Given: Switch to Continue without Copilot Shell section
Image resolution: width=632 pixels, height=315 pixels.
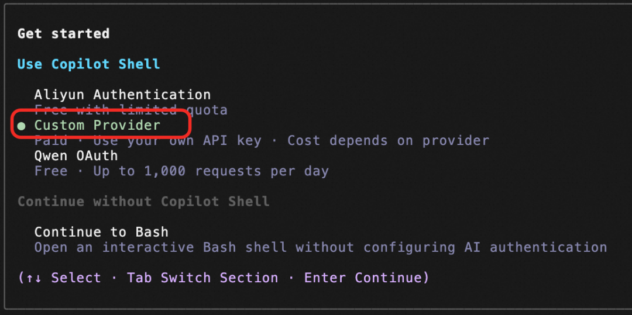Looking at the screenshot, I should point(143,202).
